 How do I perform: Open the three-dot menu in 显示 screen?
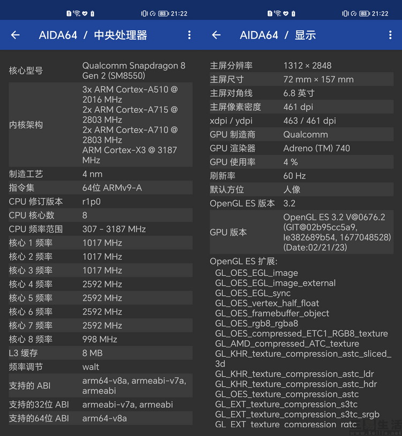(390, 35)
